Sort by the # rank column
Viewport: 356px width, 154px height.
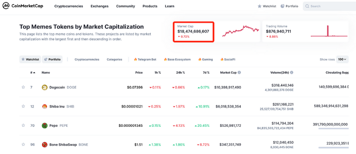coord(33,73)
